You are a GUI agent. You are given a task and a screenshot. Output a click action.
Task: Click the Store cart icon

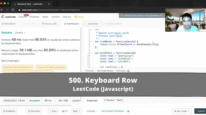(x=76, y=17)
